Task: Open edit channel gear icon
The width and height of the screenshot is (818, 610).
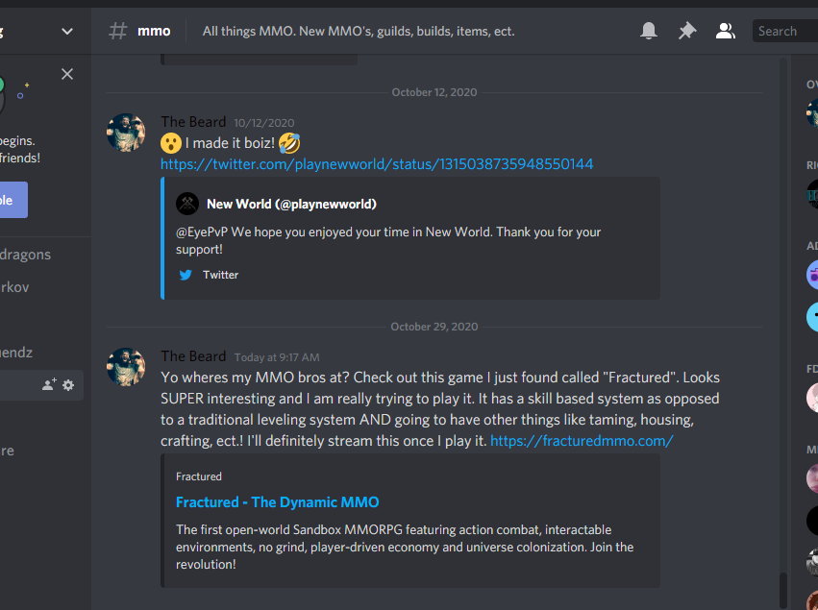Action: 68,385
